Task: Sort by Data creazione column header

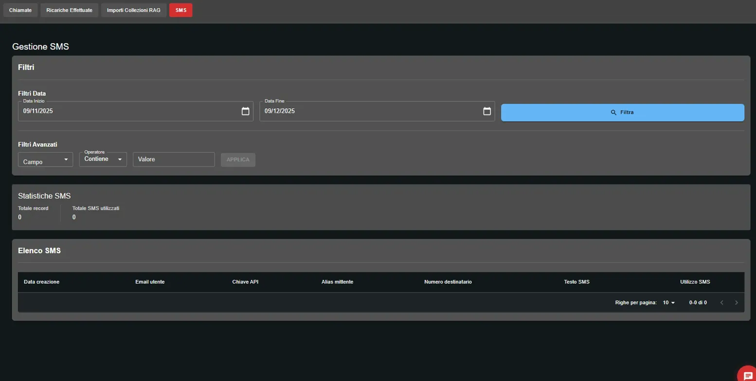Action: (x=42, y=282)
